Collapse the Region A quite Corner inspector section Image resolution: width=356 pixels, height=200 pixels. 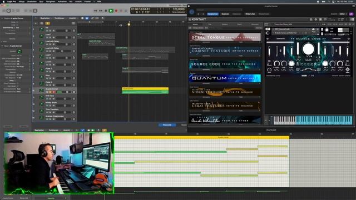(2, 18)
